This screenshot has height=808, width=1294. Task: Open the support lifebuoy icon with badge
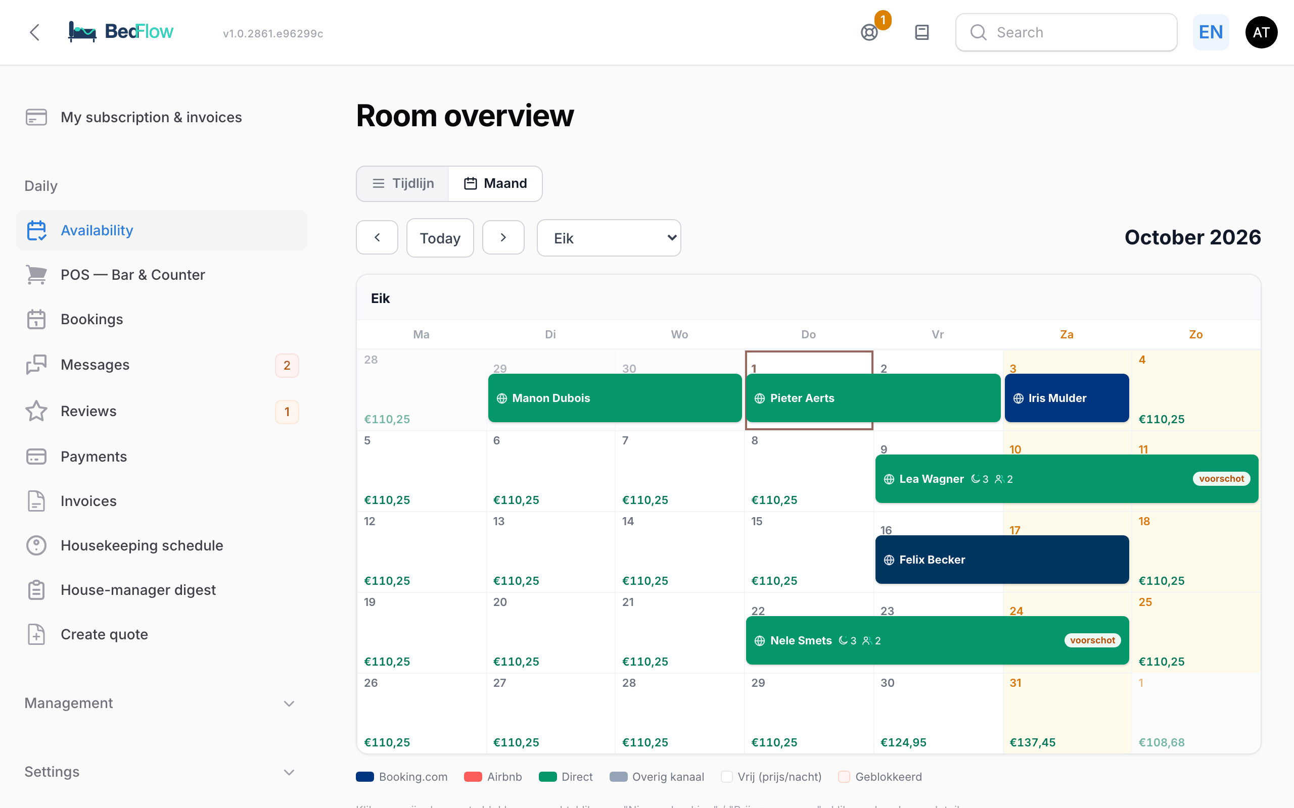pos(869,32)
